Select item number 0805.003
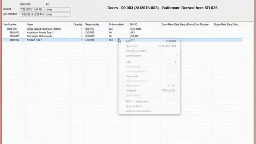 [x=14, y=40]
